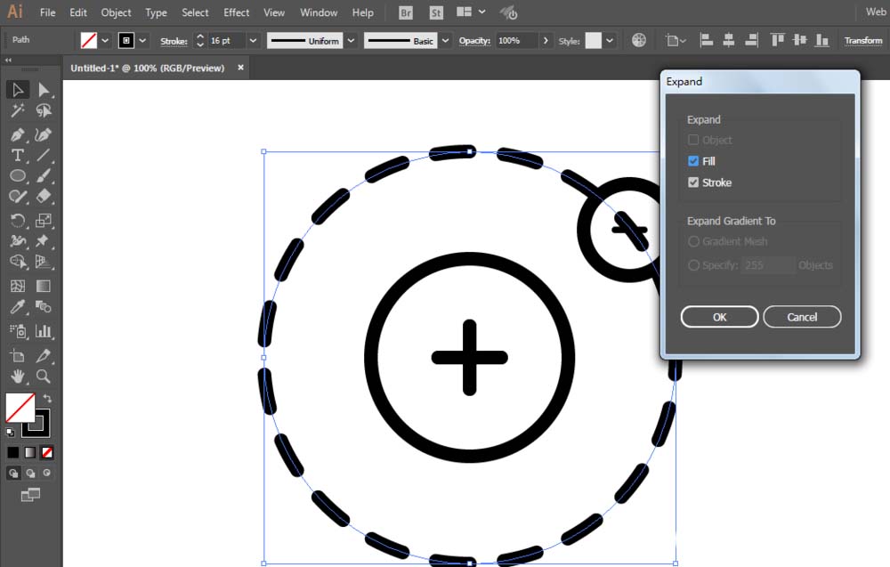Switch to the Direct Selection tool
This screenshot has height=567, width=890.
[x=43, y=89]
